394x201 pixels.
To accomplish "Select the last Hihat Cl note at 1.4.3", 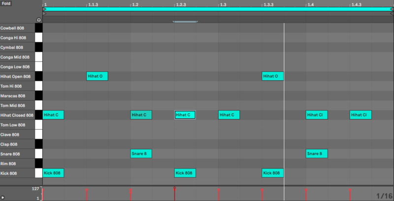I will click(361, 115).
